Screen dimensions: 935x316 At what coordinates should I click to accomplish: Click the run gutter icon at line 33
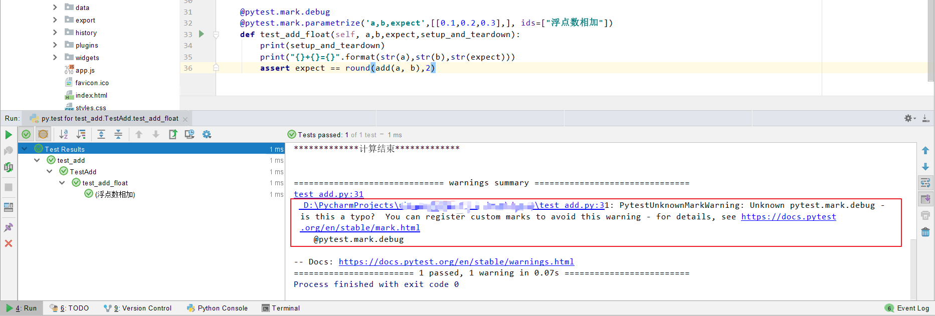click(x=202, y=34)
